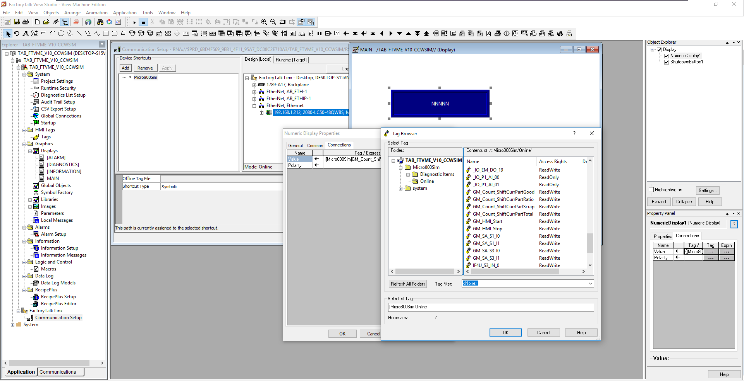Viewport: 744px width, 381px height.
Task: Open the Properties tab in Property Panel
Action: [663, 236]
